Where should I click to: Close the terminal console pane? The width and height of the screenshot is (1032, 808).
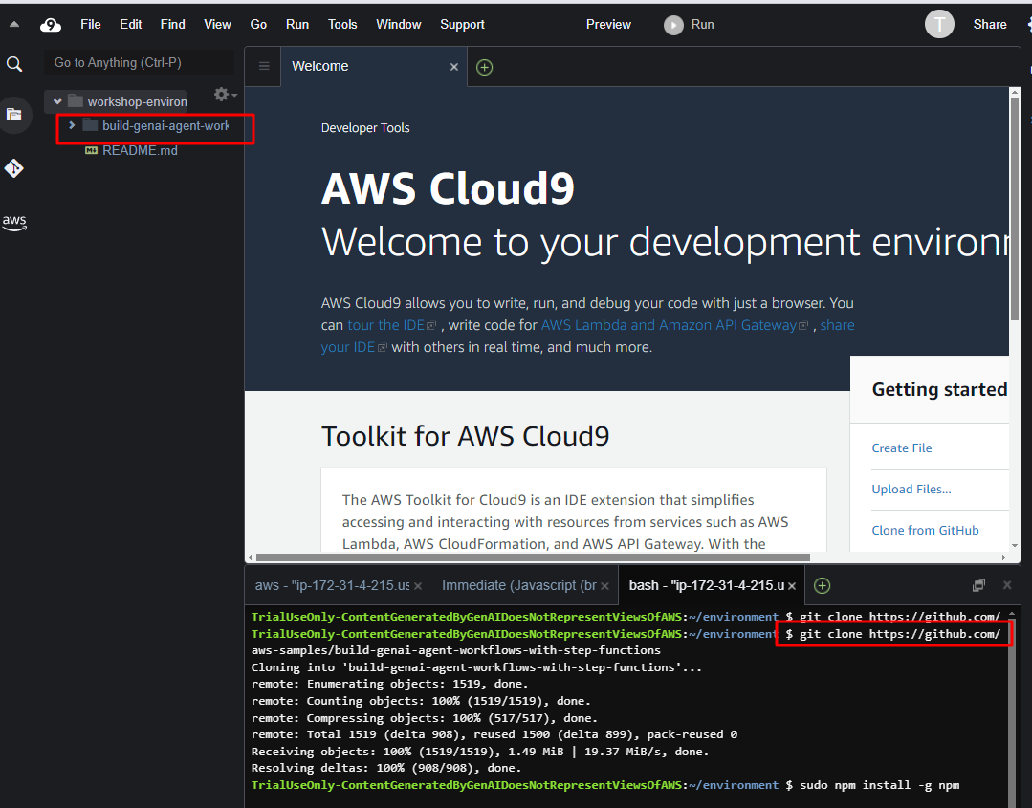1007,584
